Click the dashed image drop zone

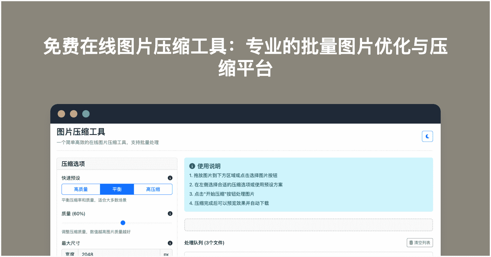[308, 225]
